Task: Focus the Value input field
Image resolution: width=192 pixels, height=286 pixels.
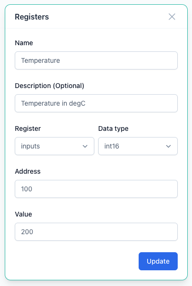Action: click(x=96, y=232)
